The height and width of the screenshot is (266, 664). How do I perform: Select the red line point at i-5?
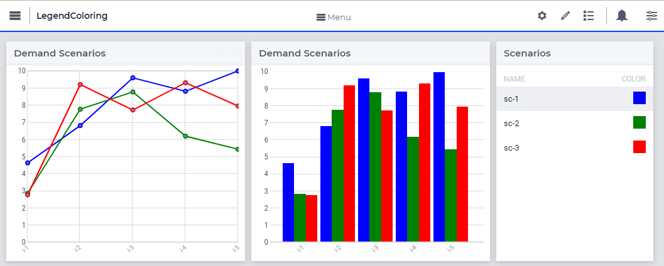point(237,106)
